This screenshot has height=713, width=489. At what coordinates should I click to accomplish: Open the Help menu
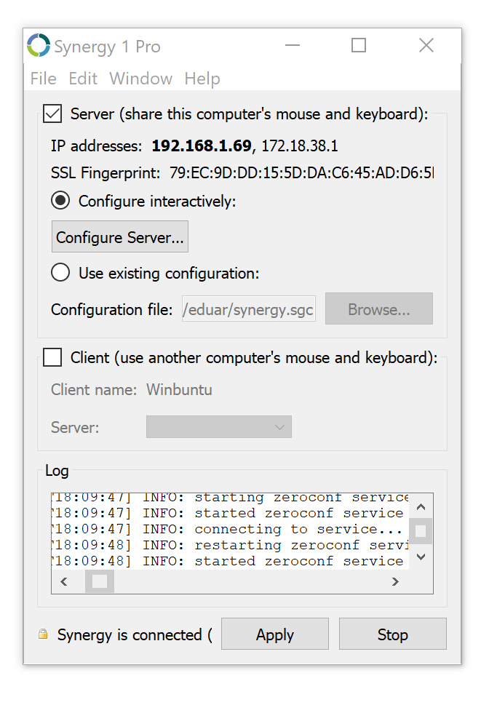(202, 79)
